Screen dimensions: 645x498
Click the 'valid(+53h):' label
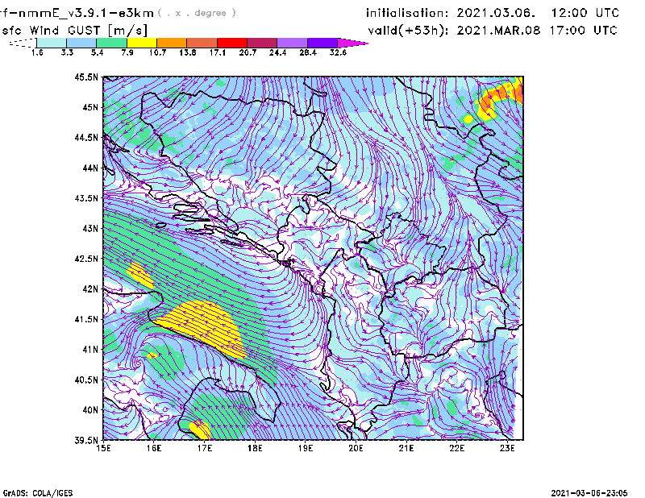click(x=408, y=31)
